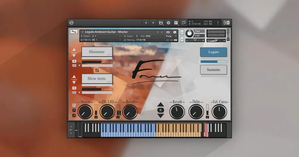
Task: Click the top Motion shape icon
Action: (x=74, y=105)
